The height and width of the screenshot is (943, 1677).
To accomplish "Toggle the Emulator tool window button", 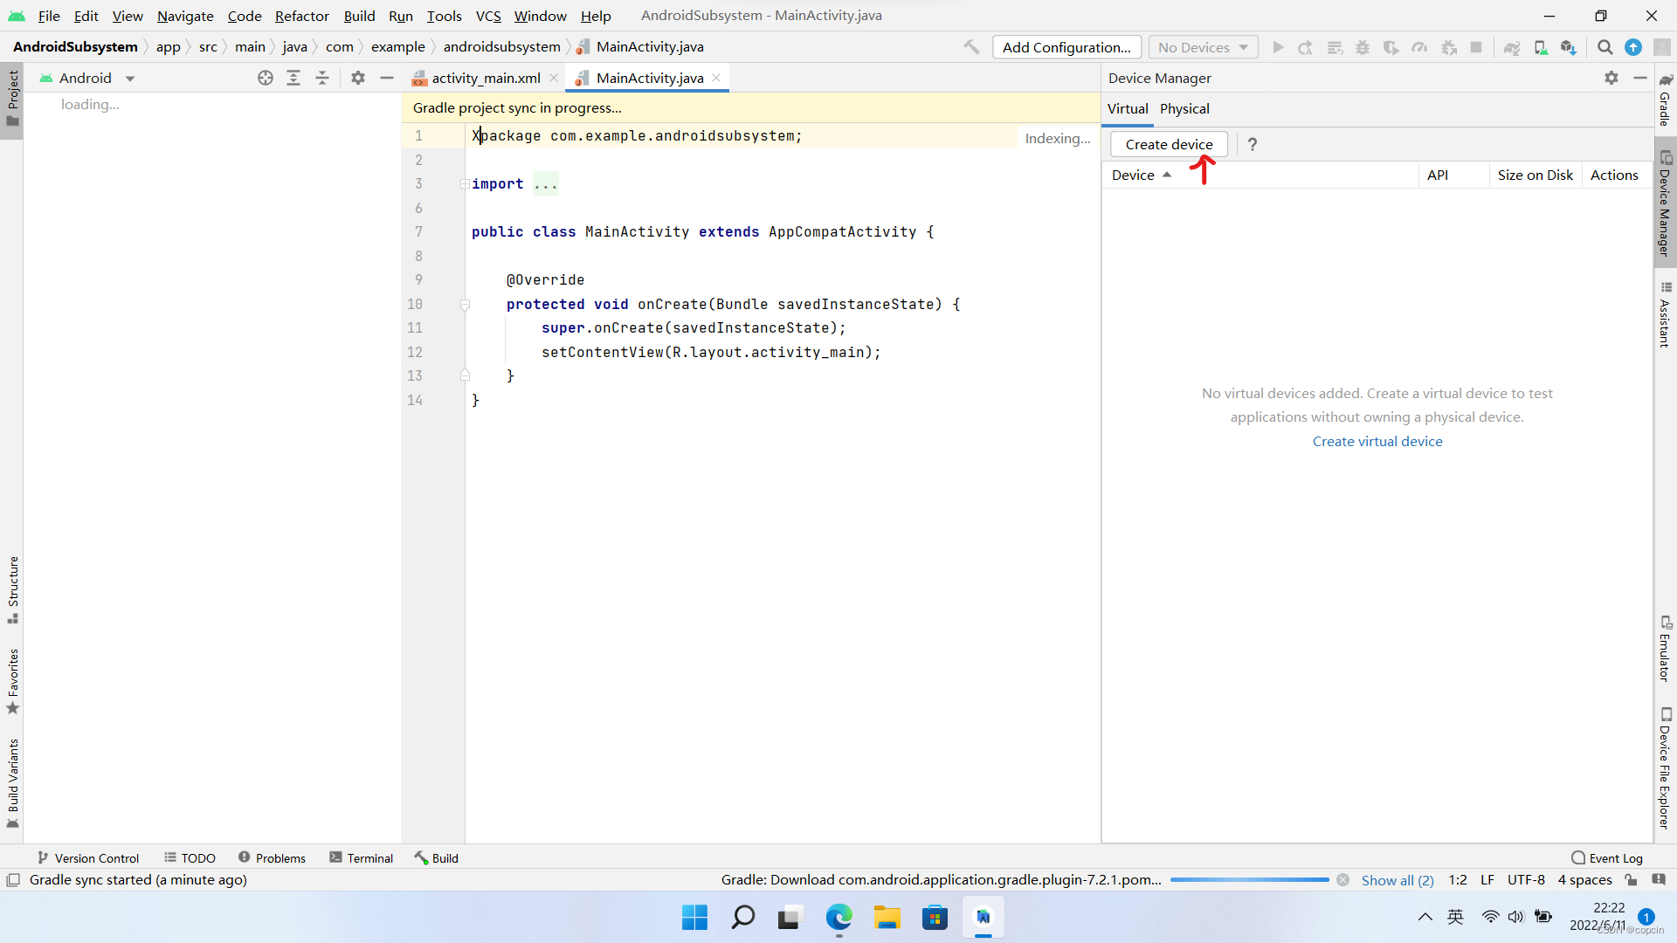I will click(x=1666, y=649).
